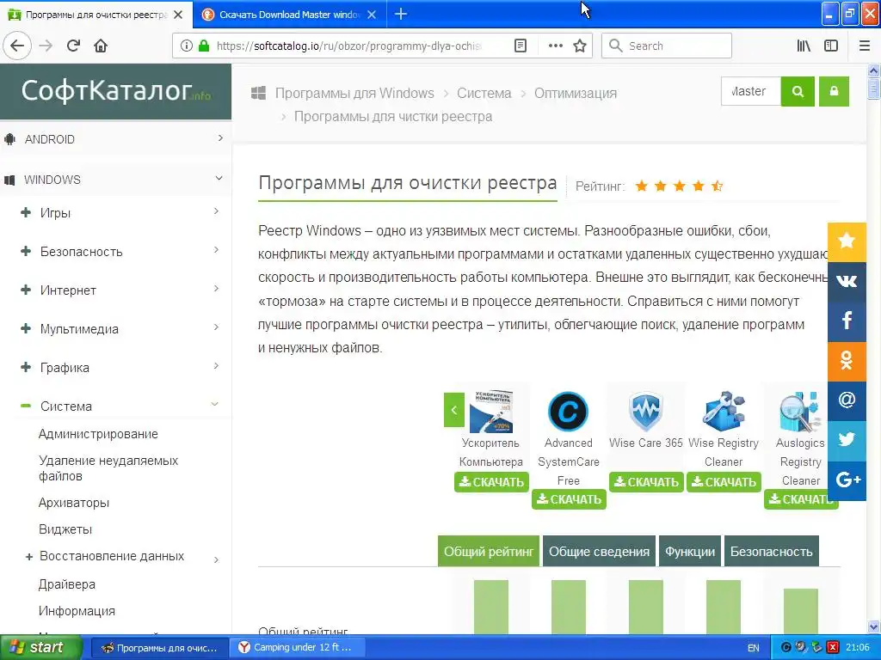
Task: Click the URL address bar
Action: click(x=348, y=46)
